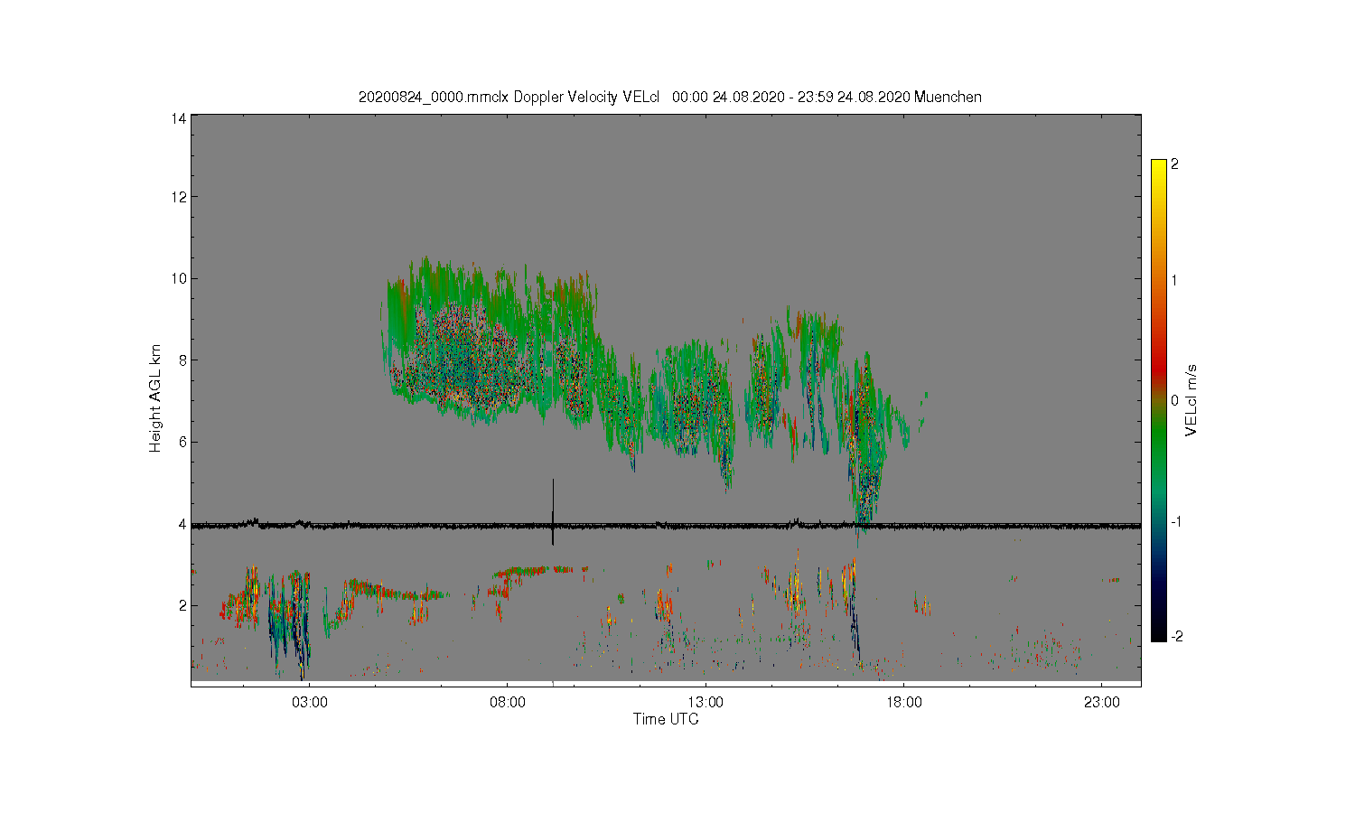Click the 13:00 time axis label

706,702
